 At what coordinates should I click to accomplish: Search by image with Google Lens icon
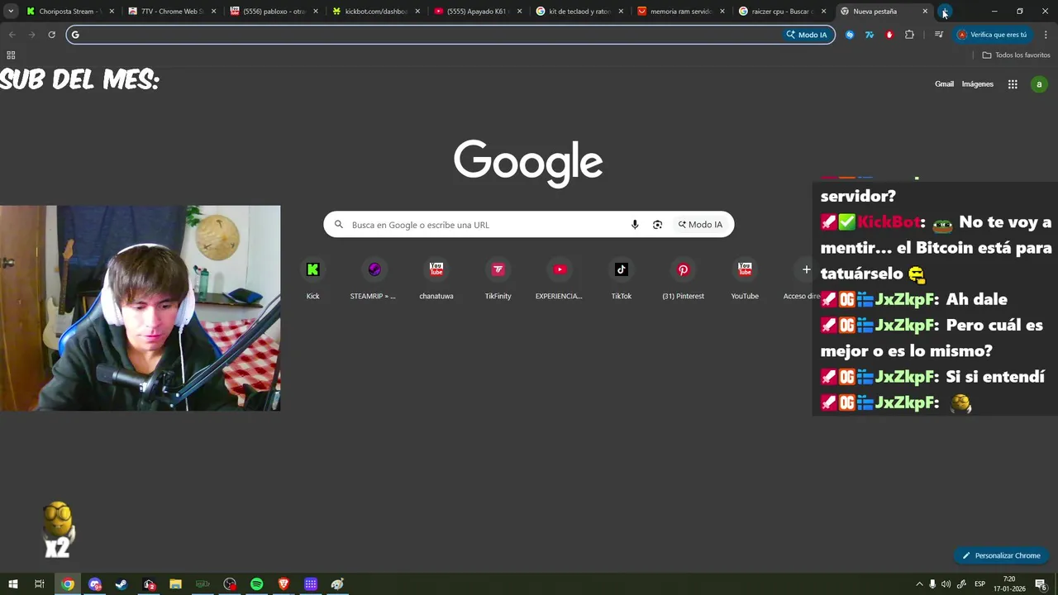click(x=657, y=225)
